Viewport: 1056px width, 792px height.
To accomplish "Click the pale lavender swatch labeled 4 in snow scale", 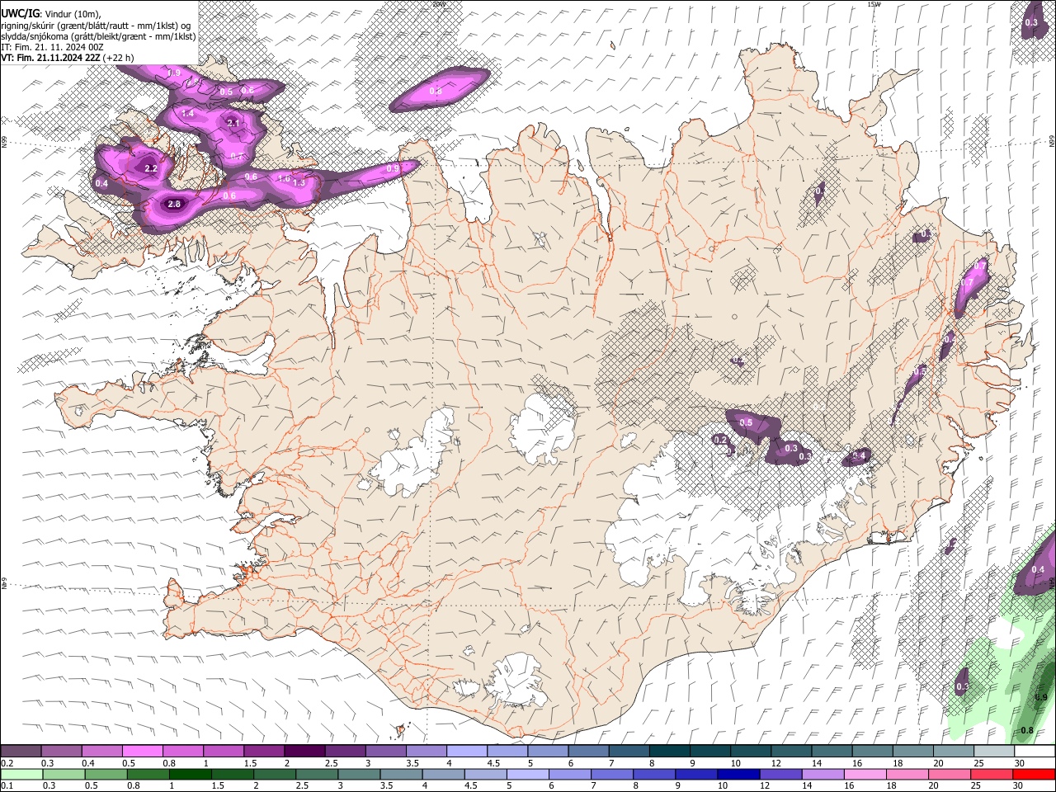I will click(x=466, y=751).
